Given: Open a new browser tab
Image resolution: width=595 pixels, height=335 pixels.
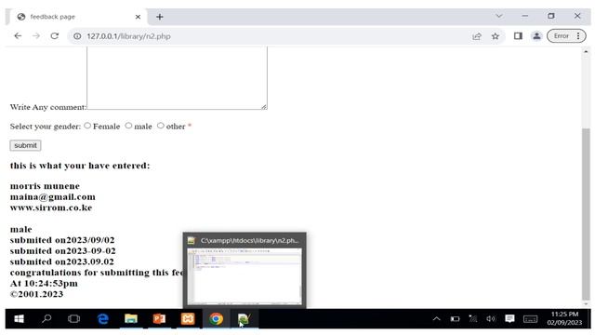Looking at the screenshot, I should click(x=160, y=17).
